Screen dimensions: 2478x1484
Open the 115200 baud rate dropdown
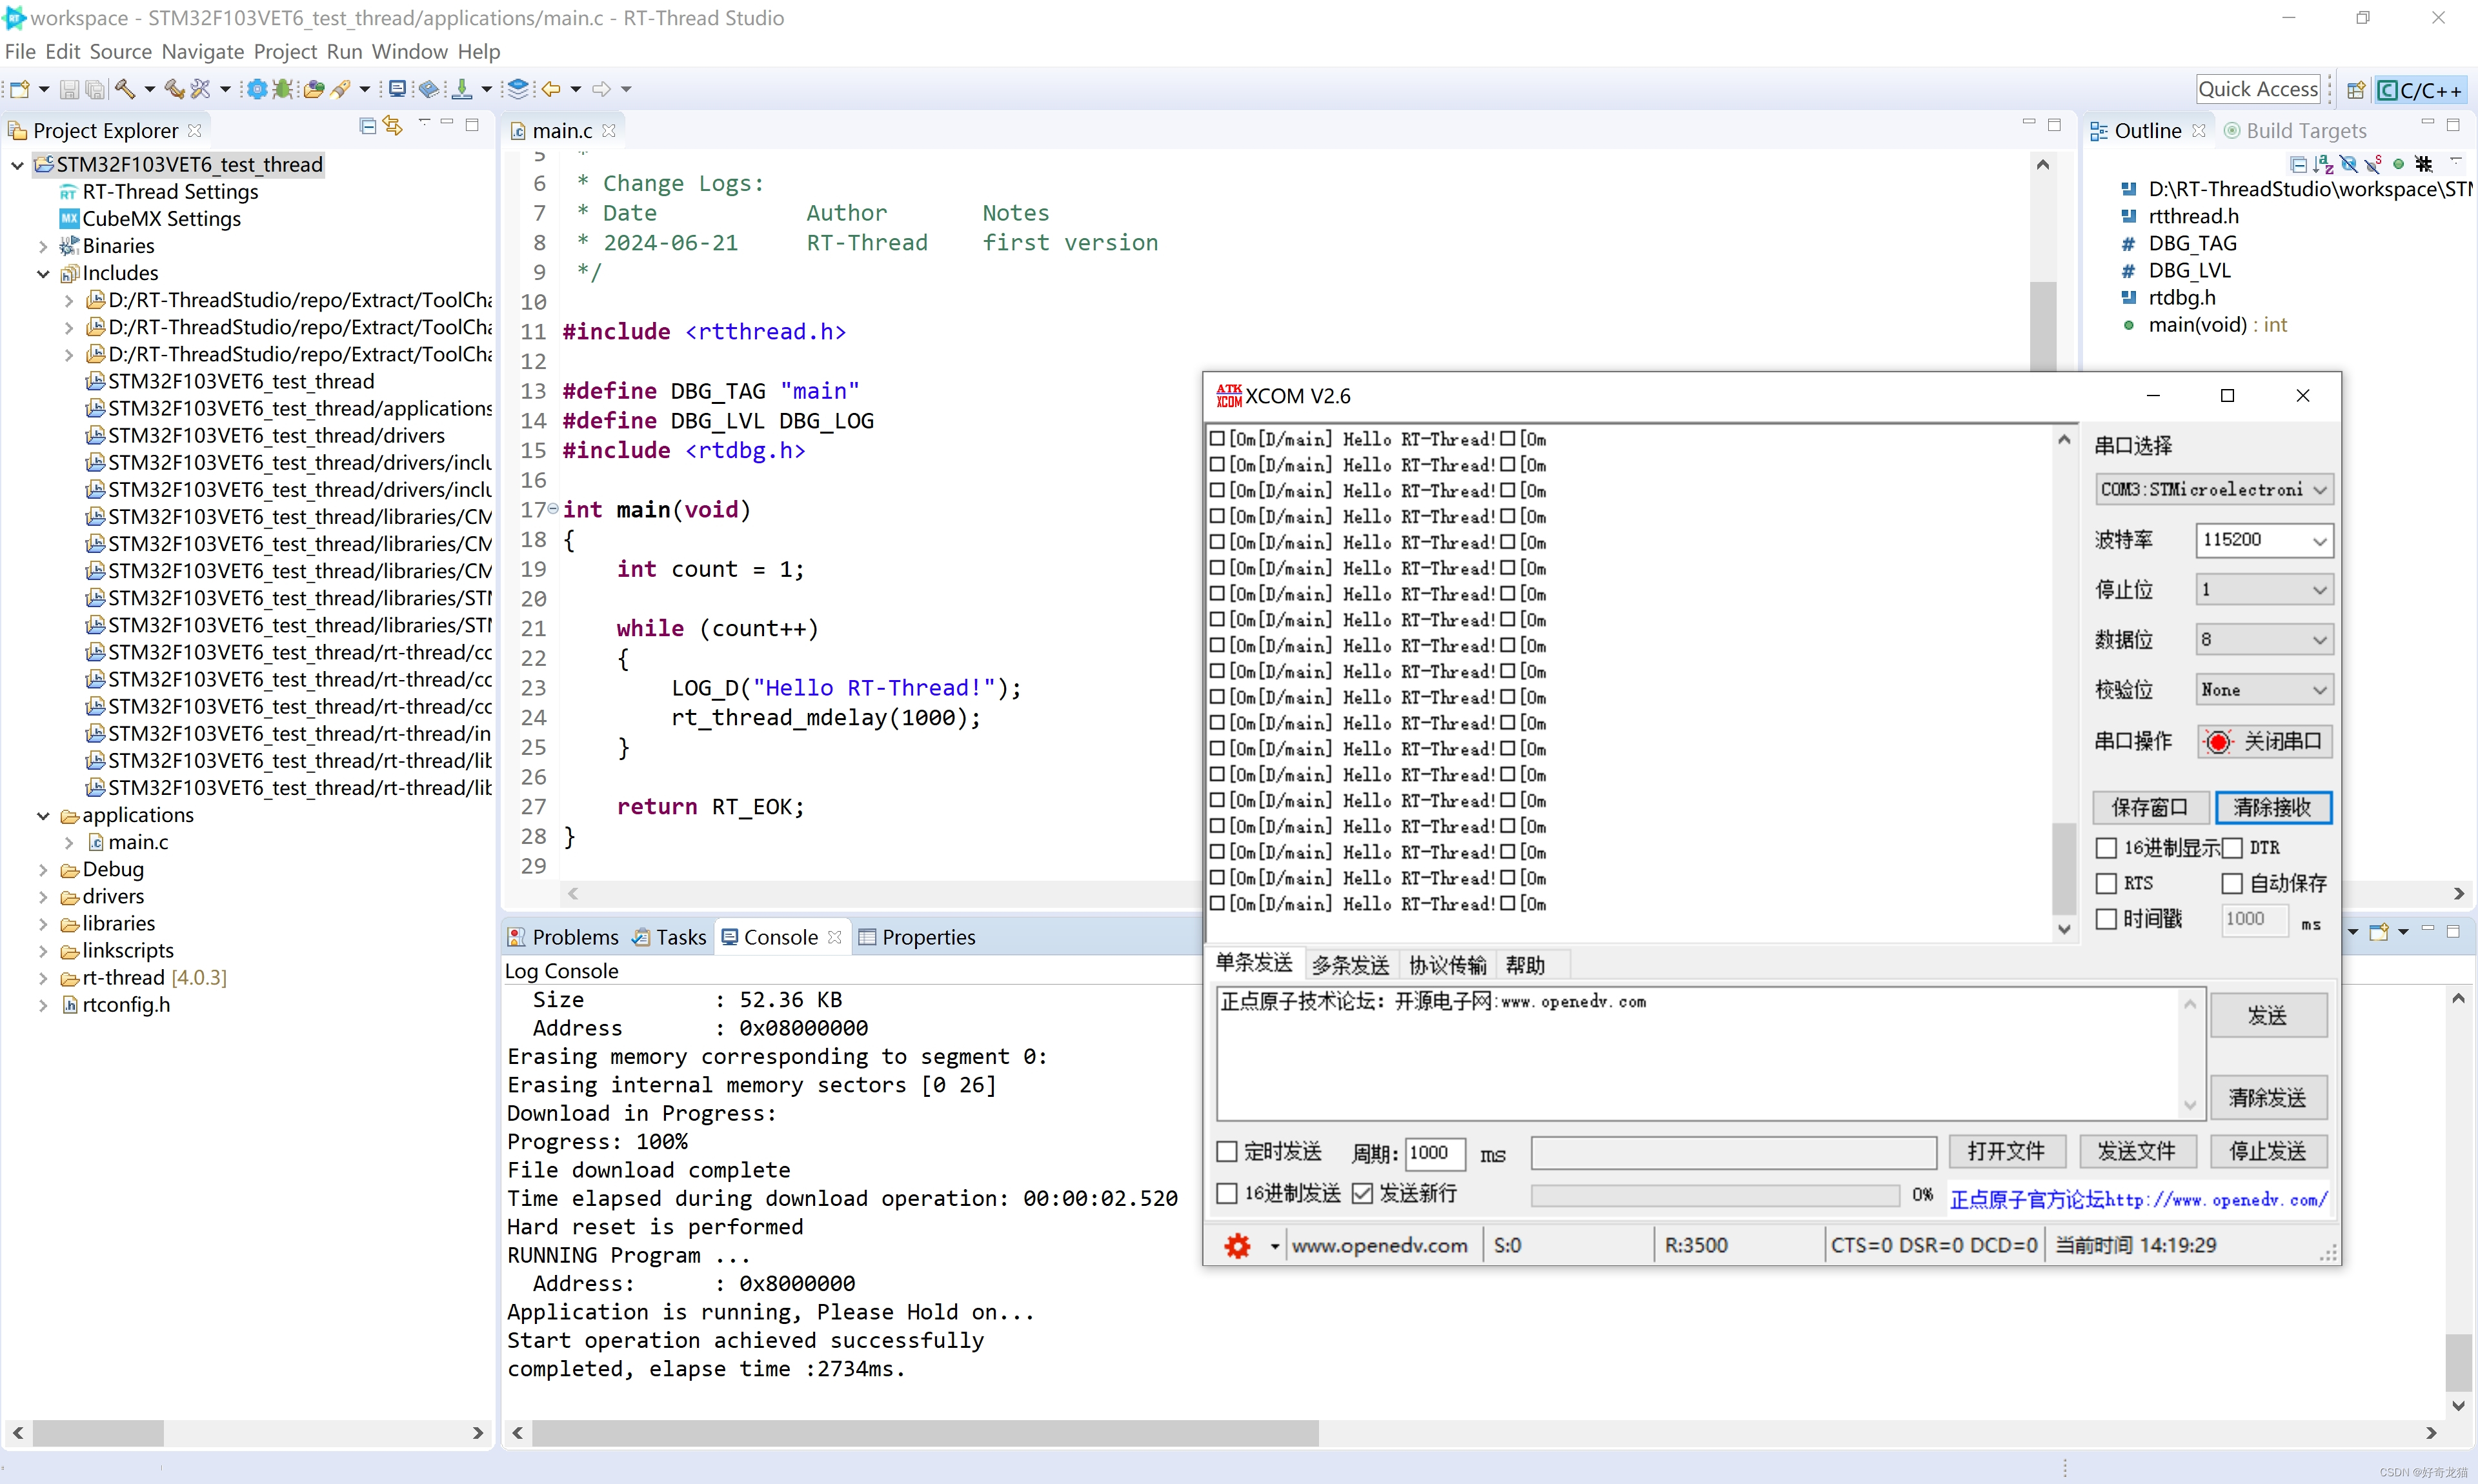tap(2264, 540)
